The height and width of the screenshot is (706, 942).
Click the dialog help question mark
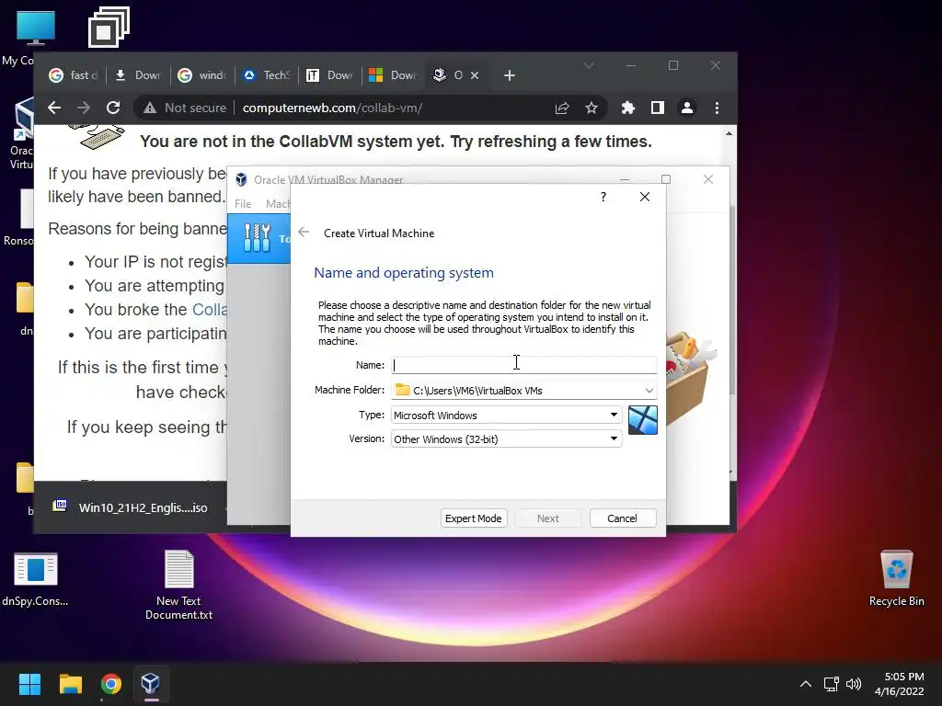tap(603, 197)
